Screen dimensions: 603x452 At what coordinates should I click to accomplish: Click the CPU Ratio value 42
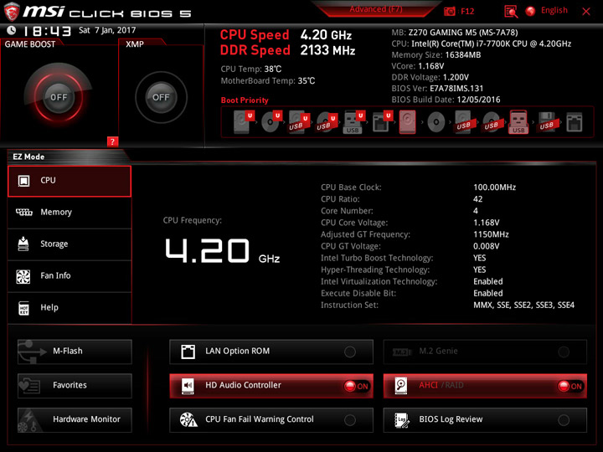pos(477,199)
